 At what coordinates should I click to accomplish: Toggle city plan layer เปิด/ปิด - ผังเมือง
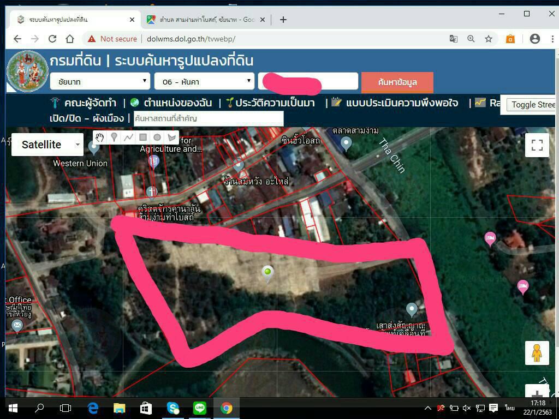coord(87,118)
